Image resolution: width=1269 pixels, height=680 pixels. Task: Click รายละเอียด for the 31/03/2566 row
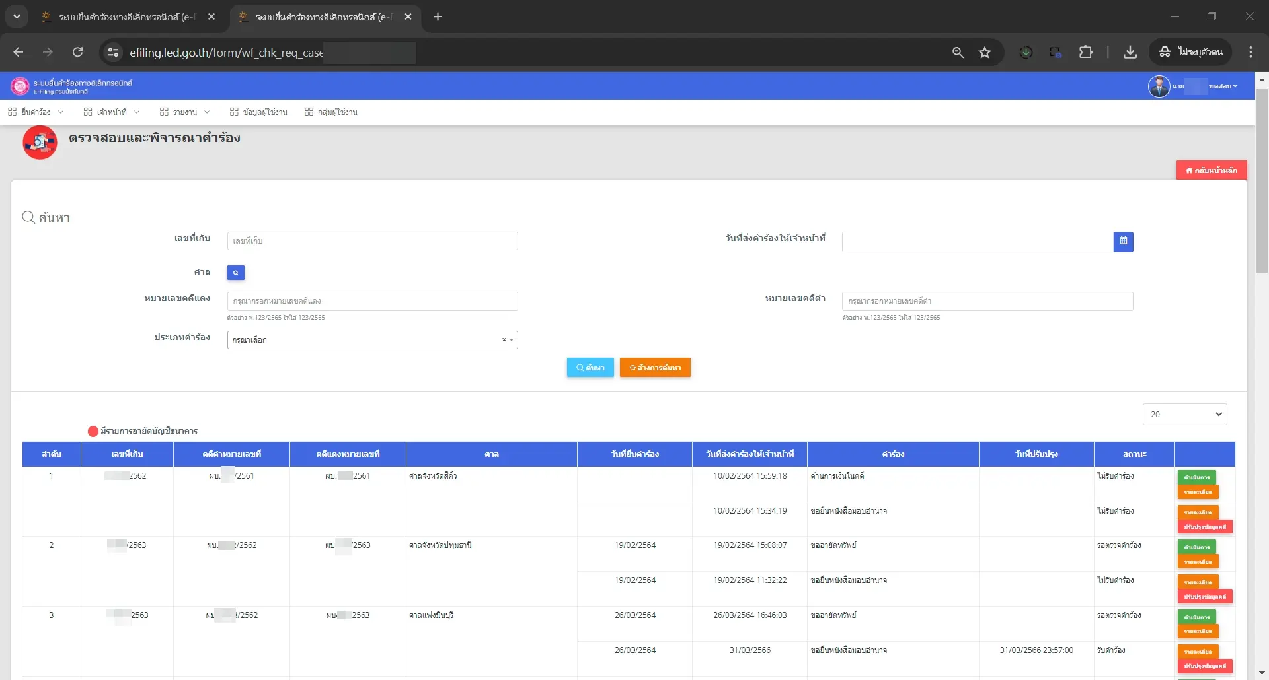tap(1198, 652)
